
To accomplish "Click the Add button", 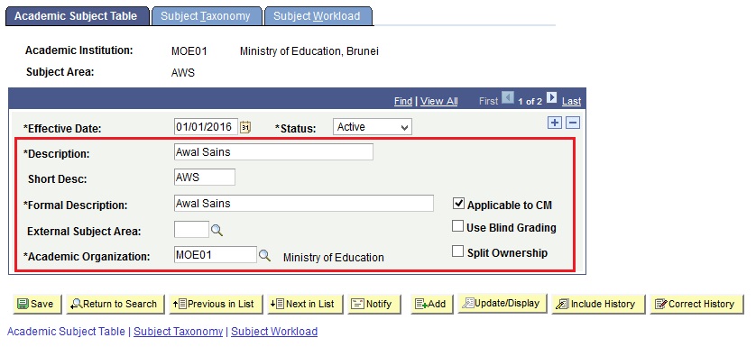I will point(432,304).
